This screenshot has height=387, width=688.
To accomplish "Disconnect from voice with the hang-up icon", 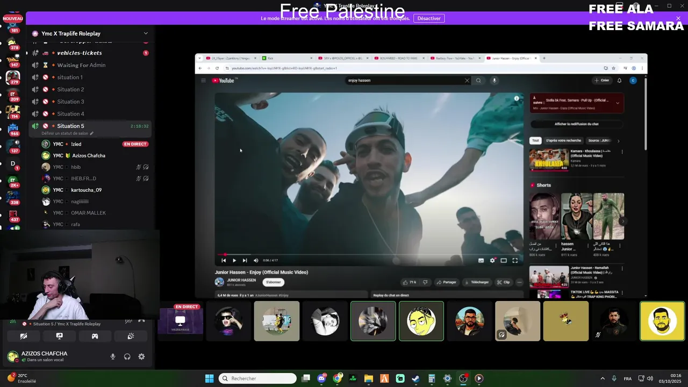I will click(141, 321).
